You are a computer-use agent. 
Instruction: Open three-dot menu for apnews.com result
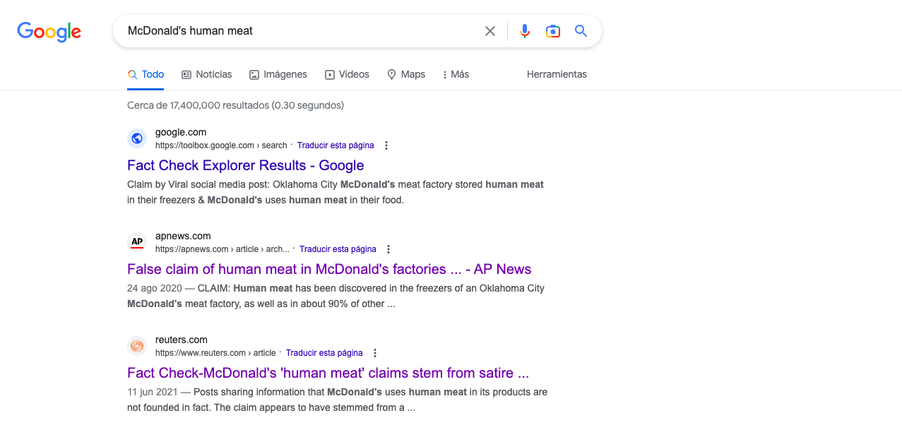(388, 249)
